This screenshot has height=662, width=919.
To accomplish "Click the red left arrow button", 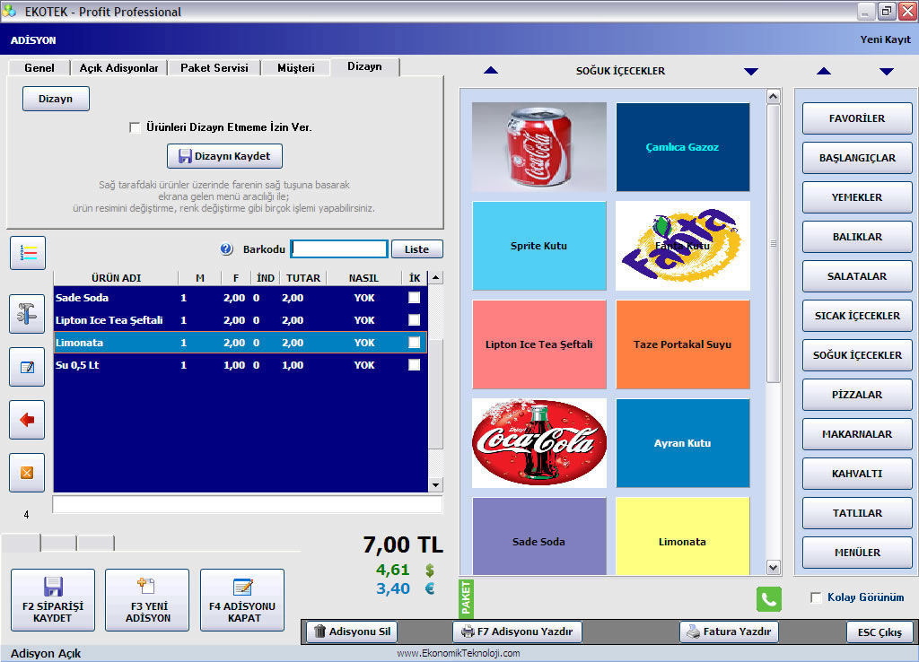I will tap(27, 420).
